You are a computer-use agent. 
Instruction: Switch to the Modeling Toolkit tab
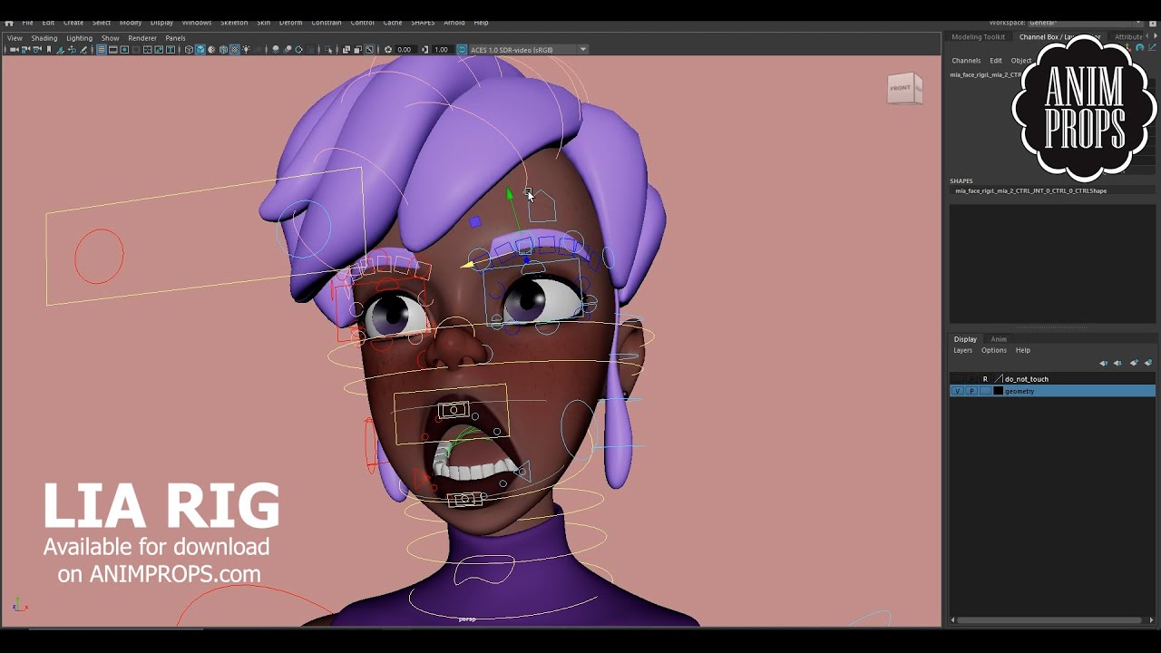pos(978,37)
